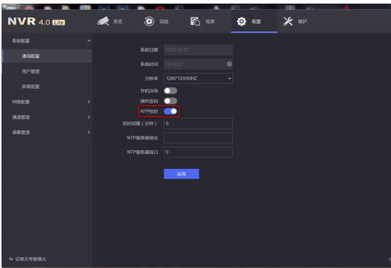Click the NVR 4.0 Lite logo
The width and height of the screenshot is (391, 268).
click(36, 22)
